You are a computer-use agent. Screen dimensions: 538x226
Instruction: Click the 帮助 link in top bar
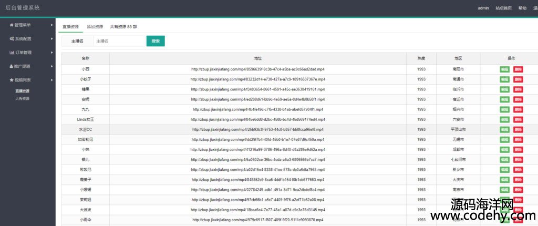(x=522, y=8)
